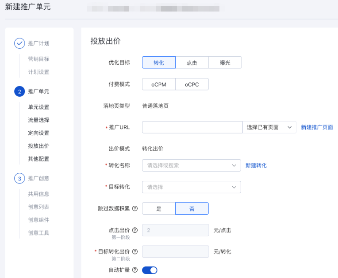Select 点击 as the optimization target
This screenshot has width=338, height=278.
[192, 63]
